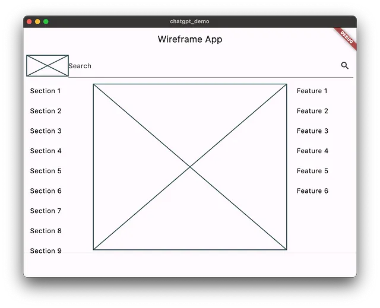The width and height of the screenshot is (380, 308).
Task: Select Section 7 entry
Action: click(46, 211)
